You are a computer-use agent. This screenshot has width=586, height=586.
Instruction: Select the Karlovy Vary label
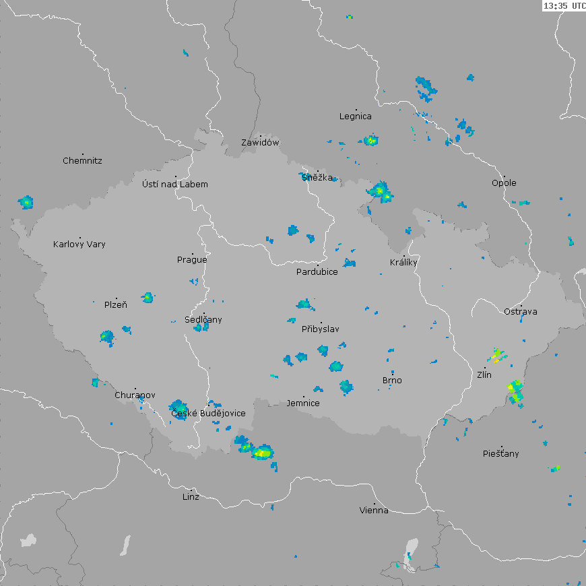79,245
